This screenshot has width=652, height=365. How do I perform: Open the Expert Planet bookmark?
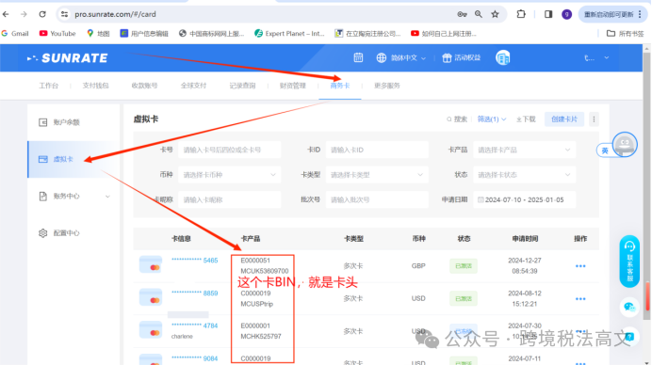click(289, 34)
